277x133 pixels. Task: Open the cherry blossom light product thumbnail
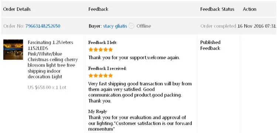[x=13, y=50]
